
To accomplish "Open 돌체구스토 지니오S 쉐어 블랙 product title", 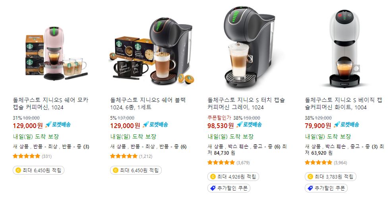I will (x=148, y=104).
